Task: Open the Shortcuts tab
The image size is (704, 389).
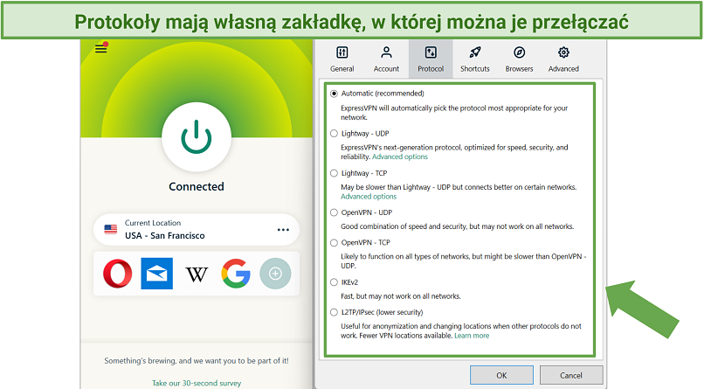Action: tap(474, 59)
